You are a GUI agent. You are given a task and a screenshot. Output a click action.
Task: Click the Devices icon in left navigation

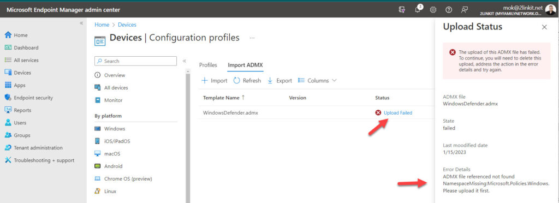[x=8, y=73]
